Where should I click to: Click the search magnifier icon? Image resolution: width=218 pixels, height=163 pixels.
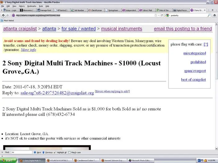tap(209, 15)
